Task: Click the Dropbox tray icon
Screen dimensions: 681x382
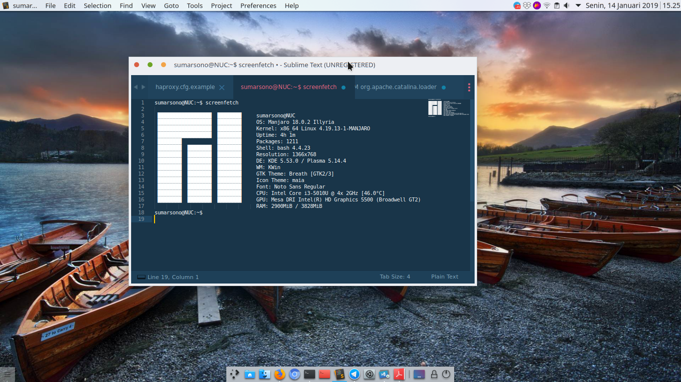Action: click(527, 5)
